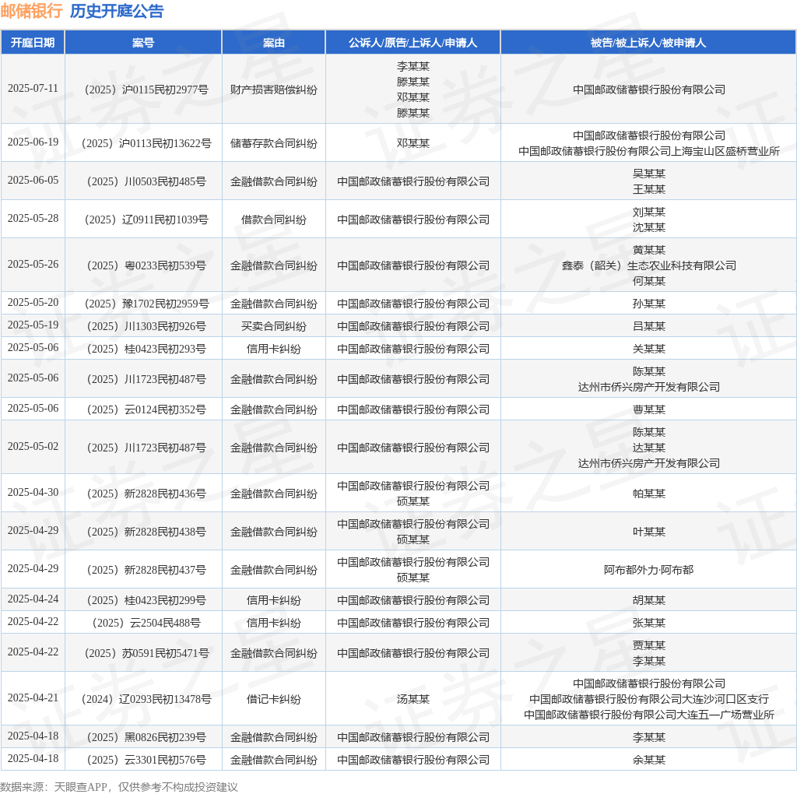Select date cell 2025-06-05
This screenshot has width=797, height=794.
point(33,180)
